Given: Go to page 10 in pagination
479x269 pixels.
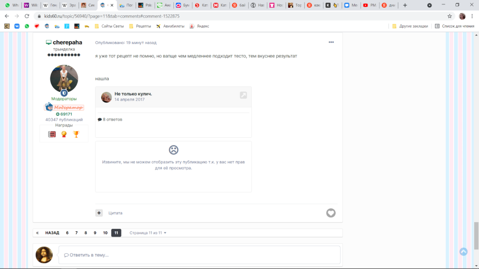Looking at the screenshot, I should tap(105, 233).
